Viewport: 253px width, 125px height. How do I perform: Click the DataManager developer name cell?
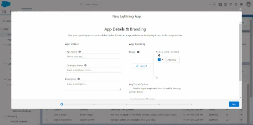tap(86, 115)
